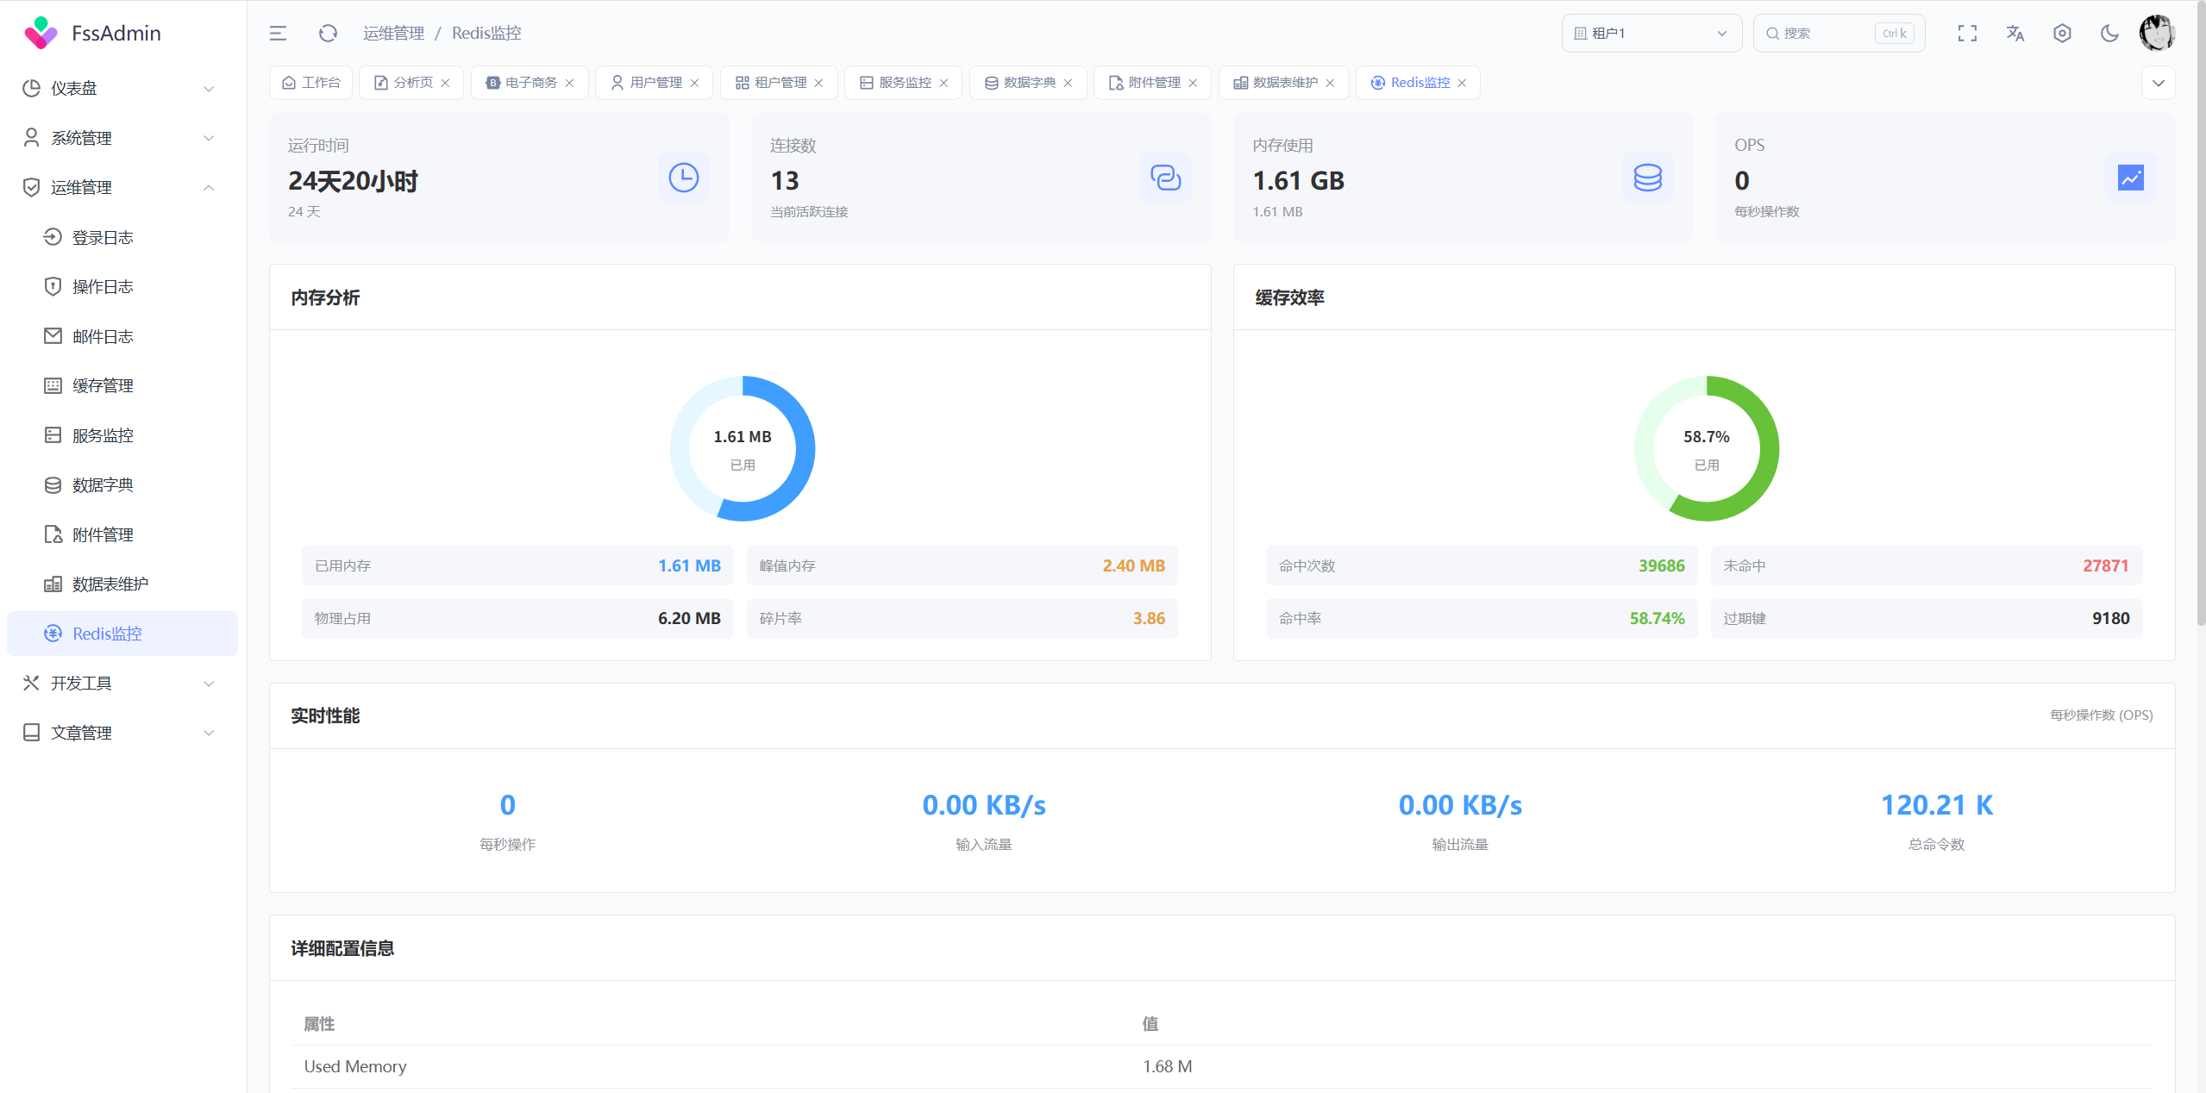
Task: Open the language translation icon
Action: pyautogui.click(x=2015, y=34)
